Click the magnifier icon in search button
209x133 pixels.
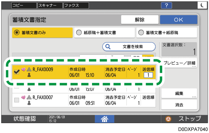[108, 47]
